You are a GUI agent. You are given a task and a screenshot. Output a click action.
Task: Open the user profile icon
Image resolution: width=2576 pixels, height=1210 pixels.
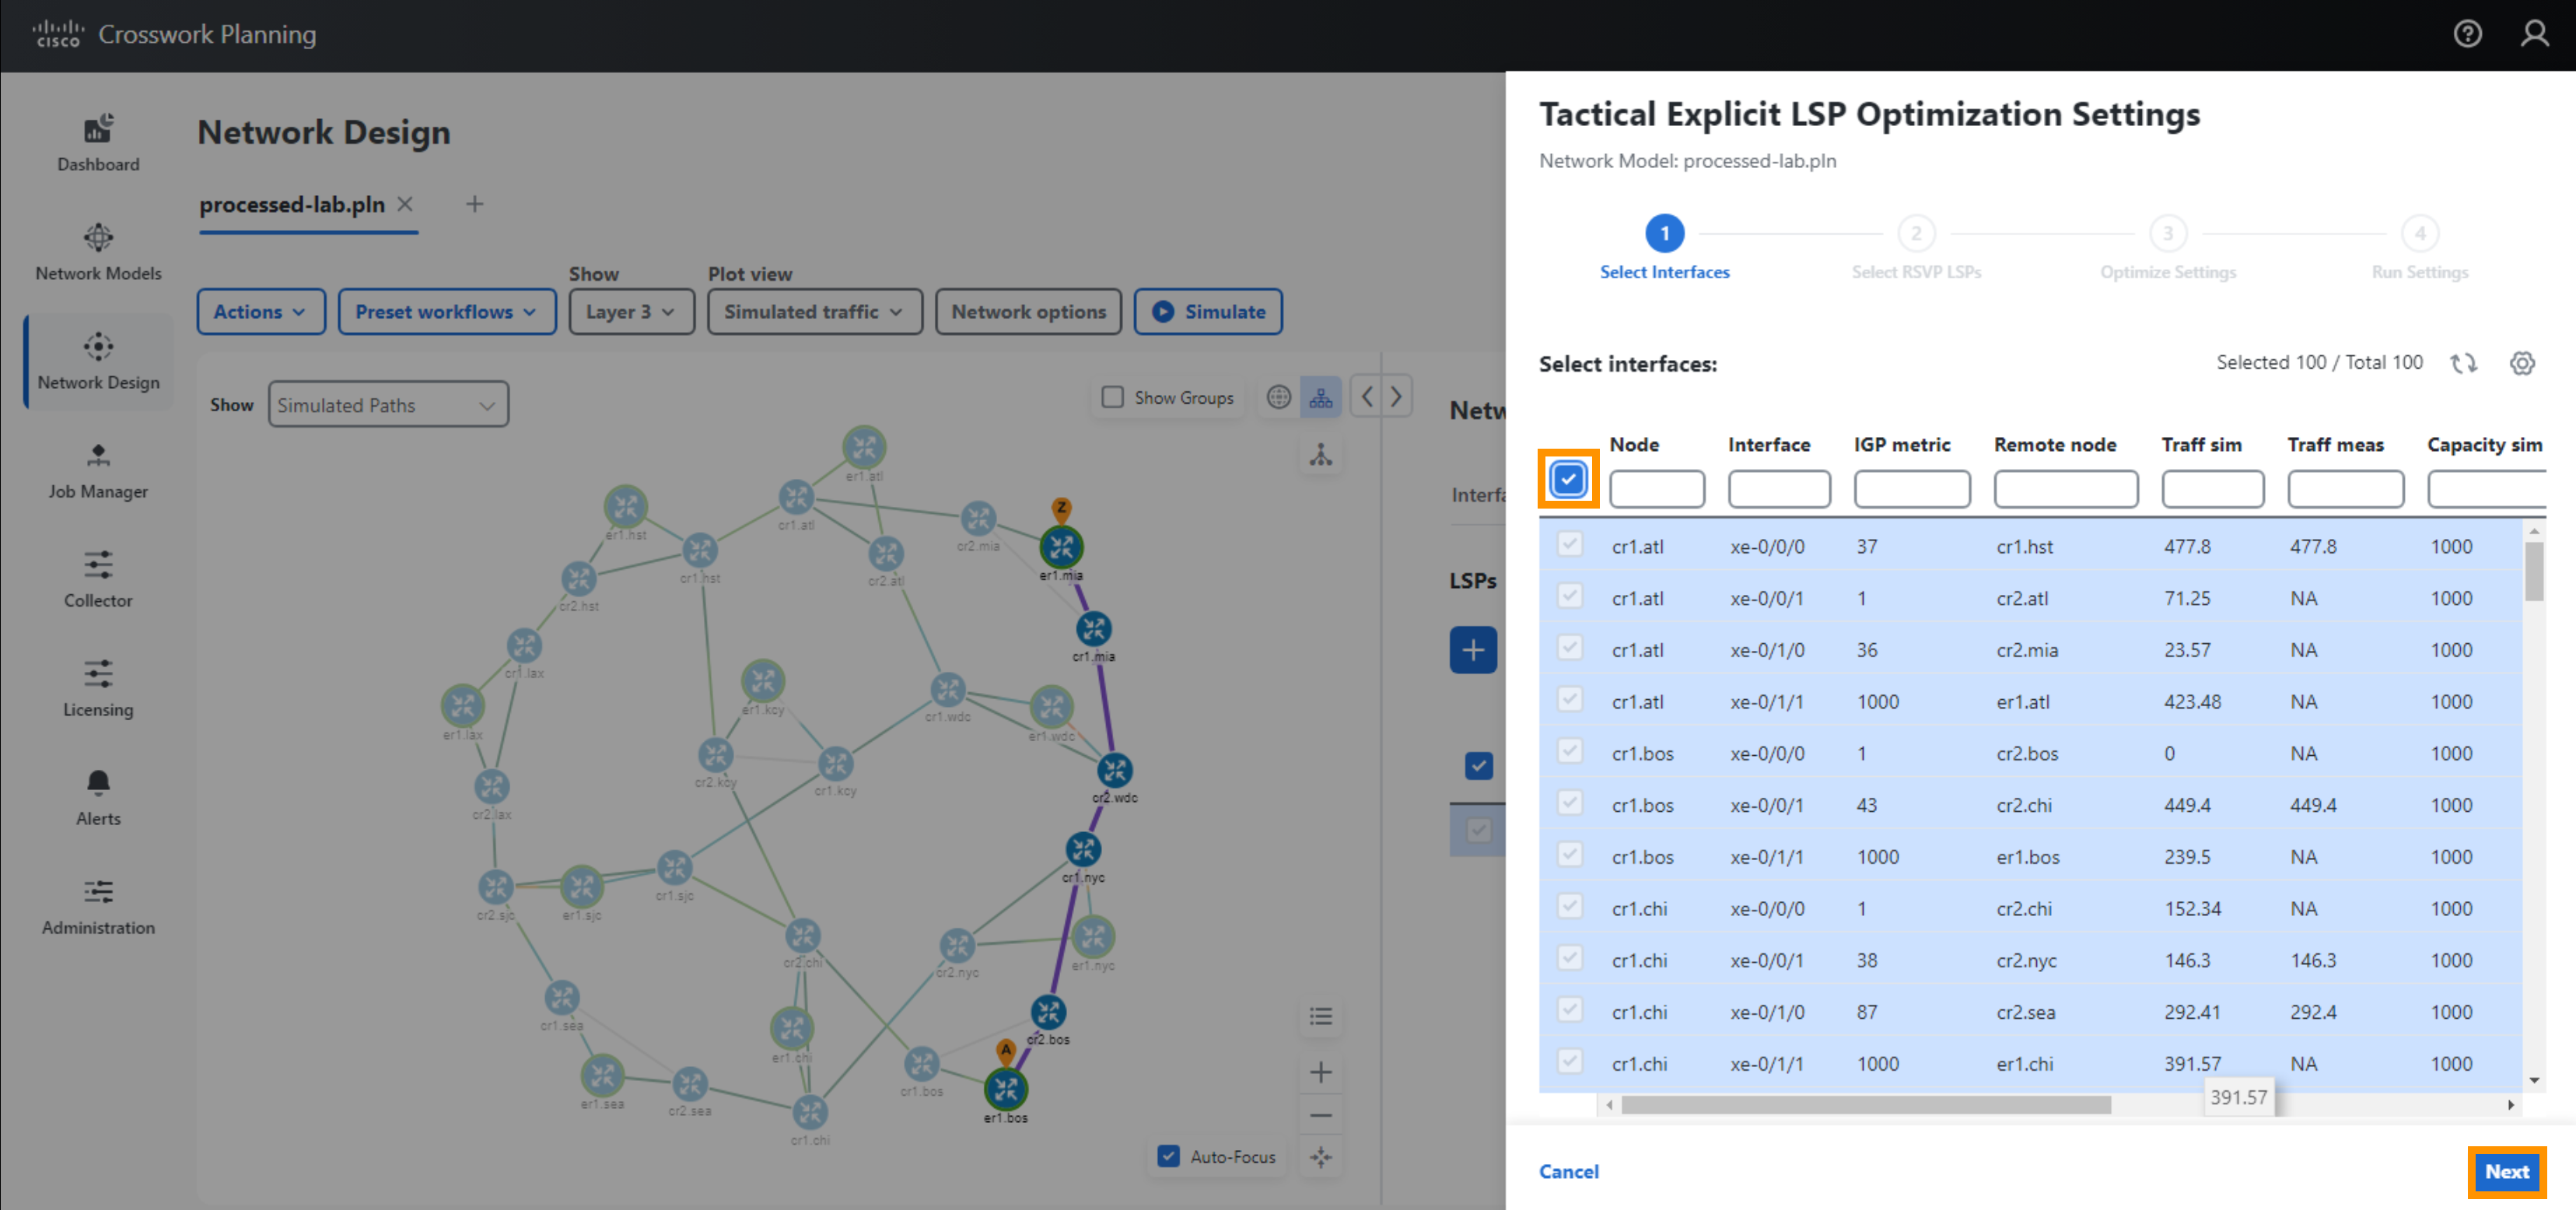click(x=2534, y=34)
